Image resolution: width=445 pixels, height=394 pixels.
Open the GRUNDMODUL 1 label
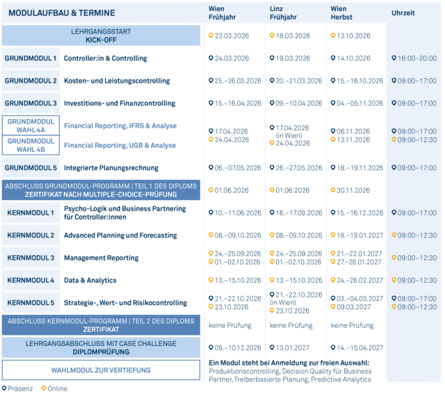pos(31,58)
